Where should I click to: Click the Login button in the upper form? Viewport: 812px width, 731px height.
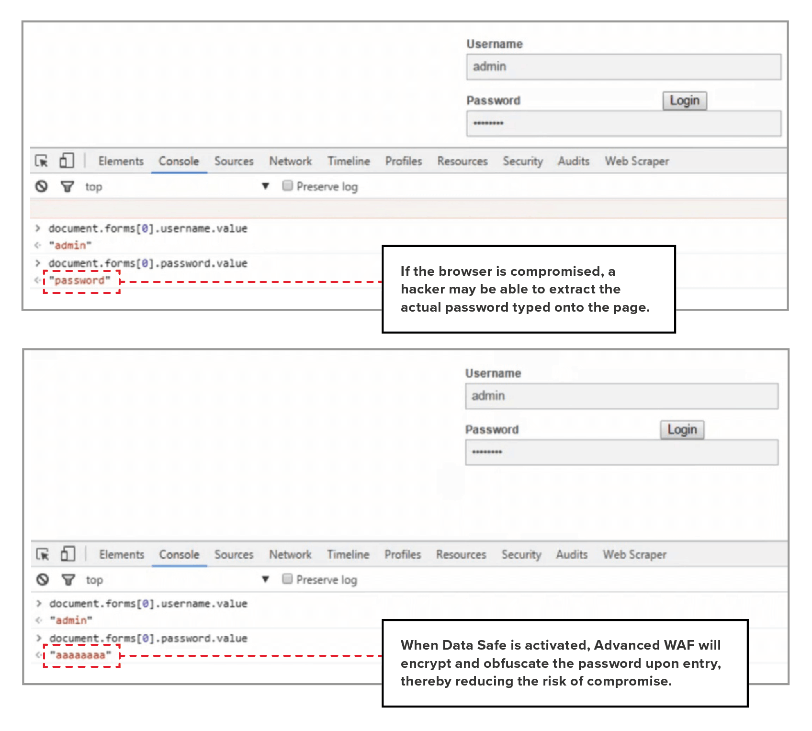coord(685,101)
